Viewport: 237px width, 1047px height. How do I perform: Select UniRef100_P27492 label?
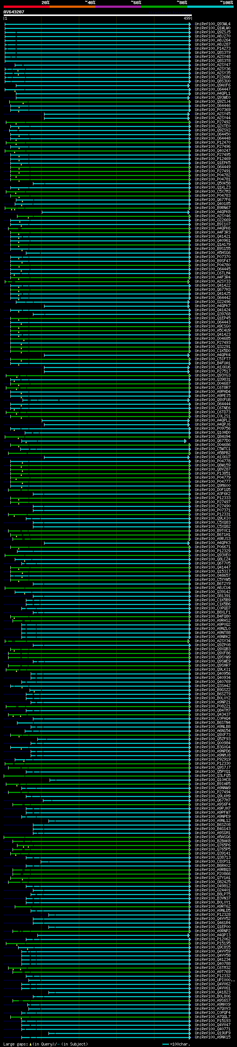coord(212,122)
